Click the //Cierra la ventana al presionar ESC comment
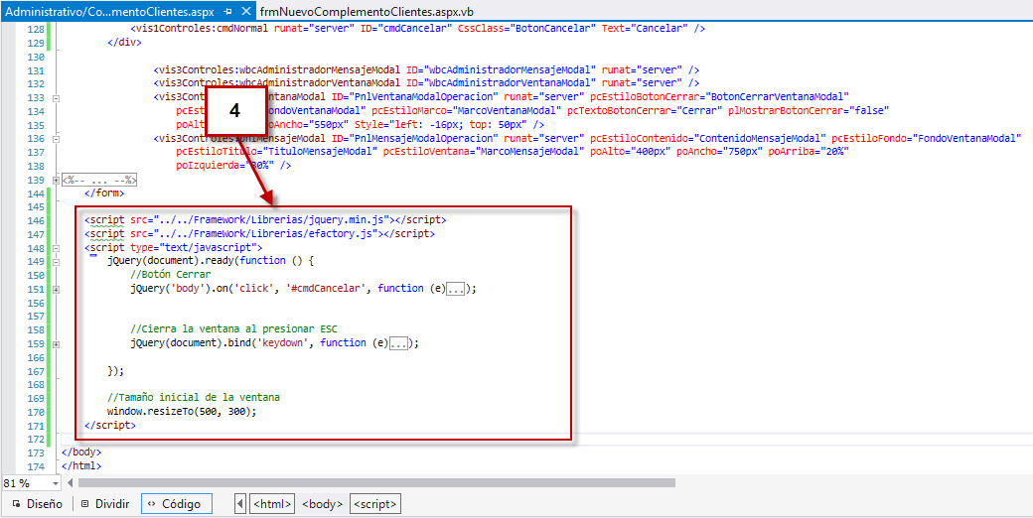The image size is (1033, 518). (233, 329)
